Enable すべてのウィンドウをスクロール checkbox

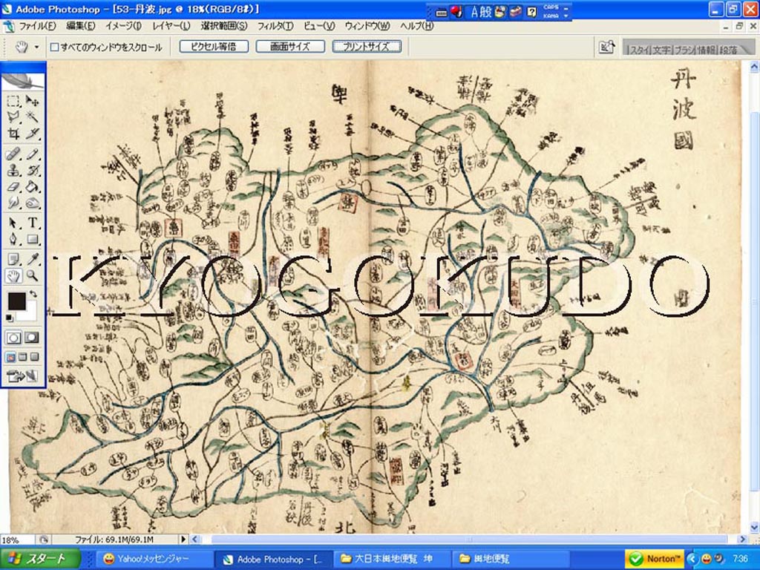(x=54, y=47)
